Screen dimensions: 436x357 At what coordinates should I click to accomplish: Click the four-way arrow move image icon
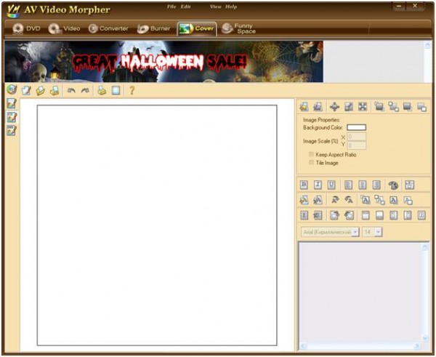click(334, 107)
